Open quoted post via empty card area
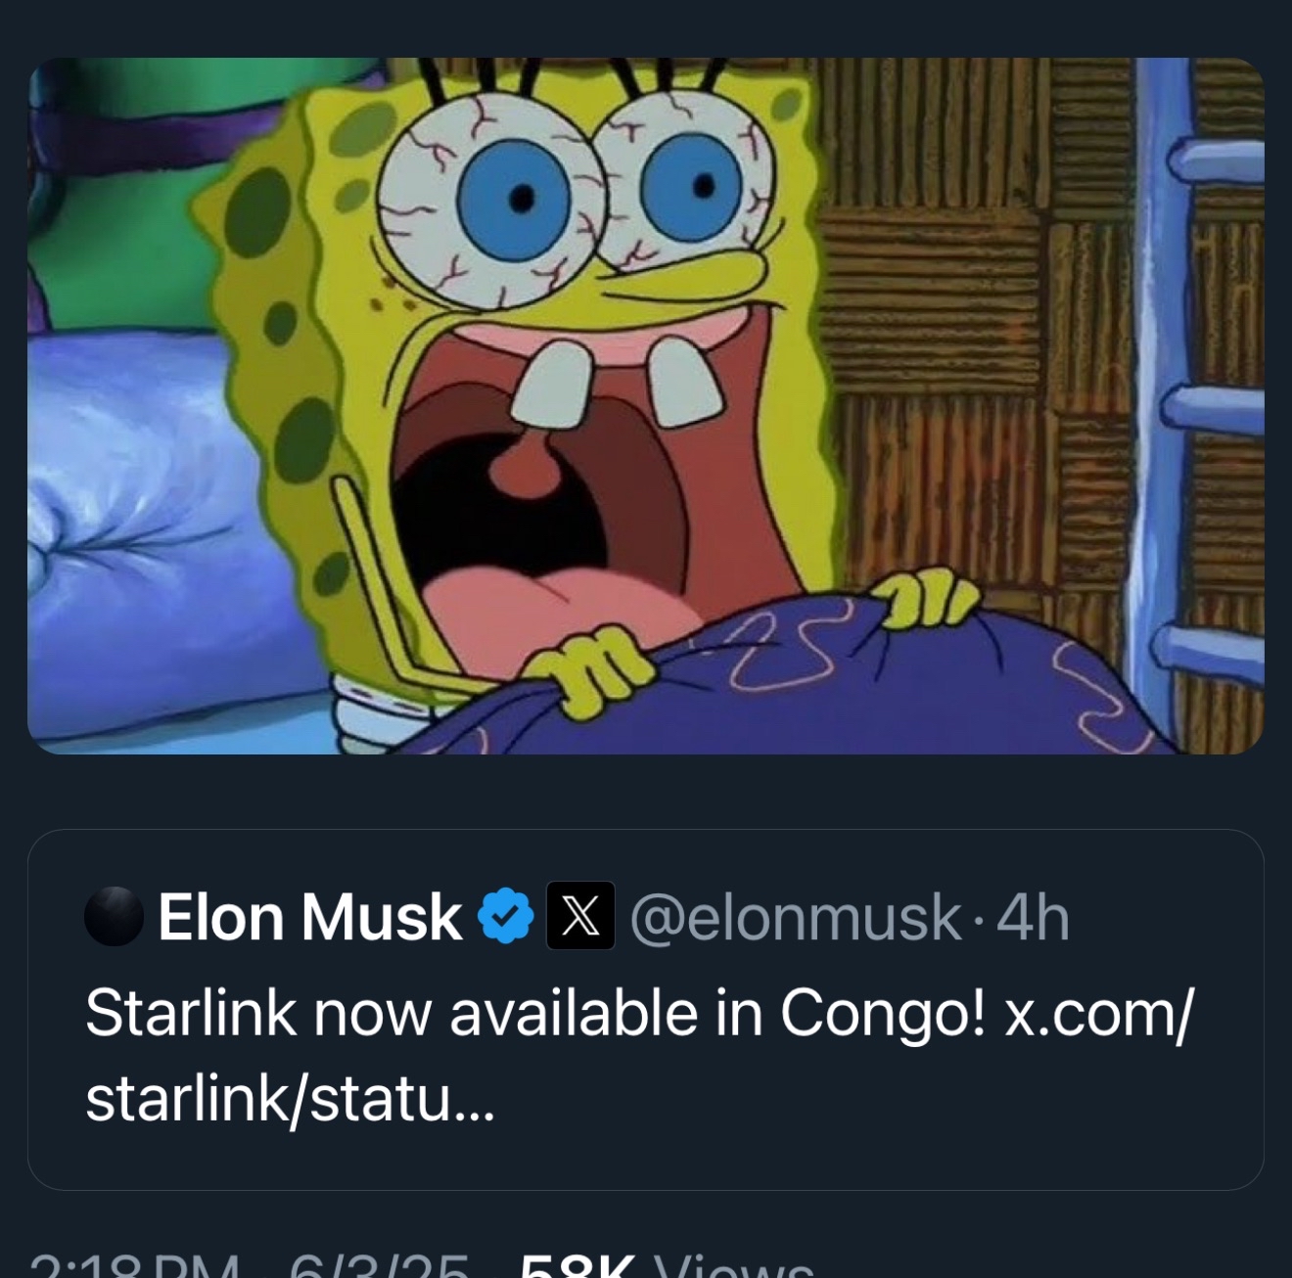1292x1278 pixels. (881, 1125)
